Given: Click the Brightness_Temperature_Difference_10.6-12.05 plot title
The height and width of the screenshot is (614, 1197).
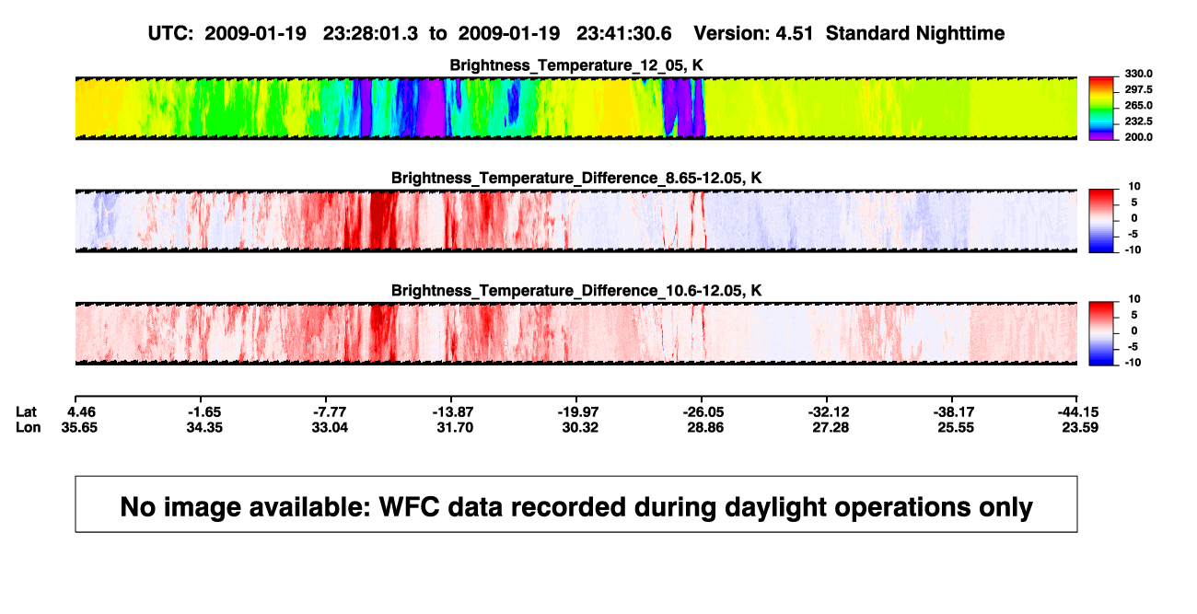Looking at the screenshot, I should click(576, 291).
